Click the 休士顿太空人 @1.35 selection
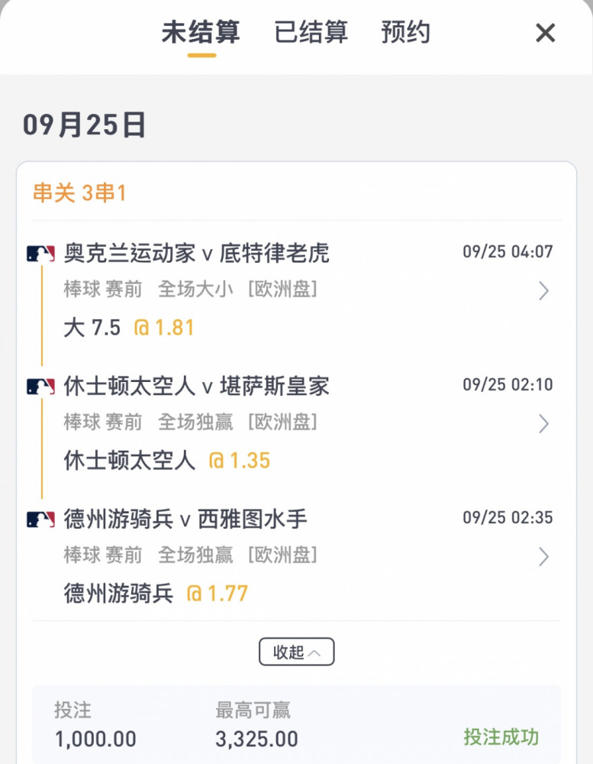Screen dimensions: 593x764 point(167,461)
